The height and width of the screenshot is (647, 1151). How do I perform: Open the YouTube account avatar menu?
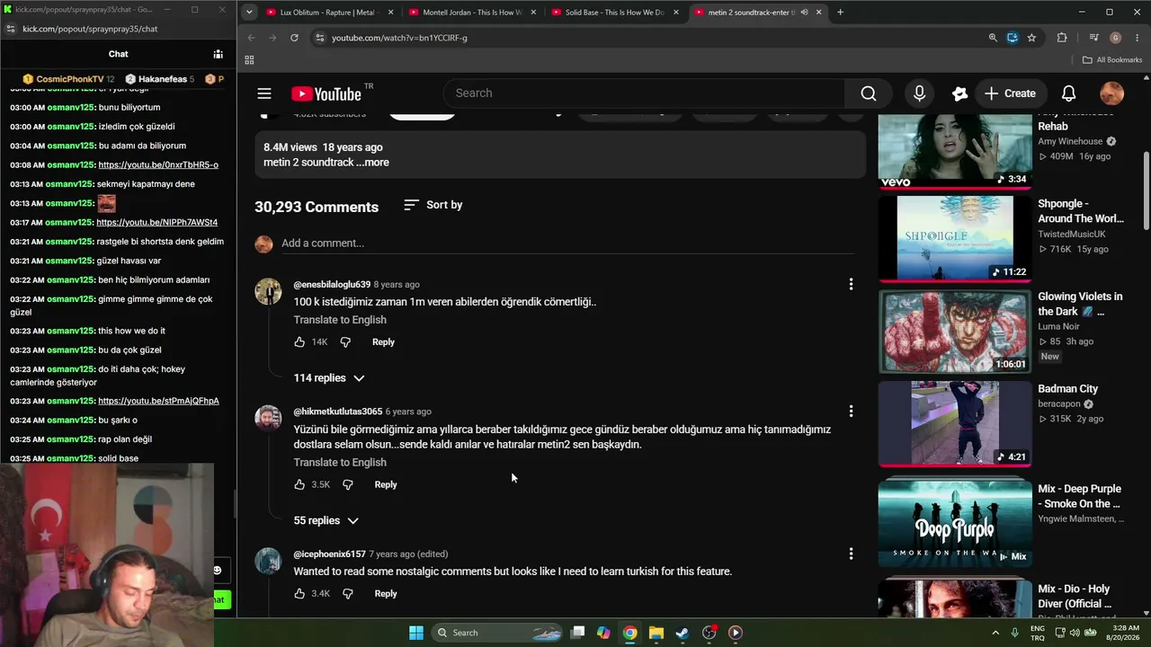point(1112,93)
